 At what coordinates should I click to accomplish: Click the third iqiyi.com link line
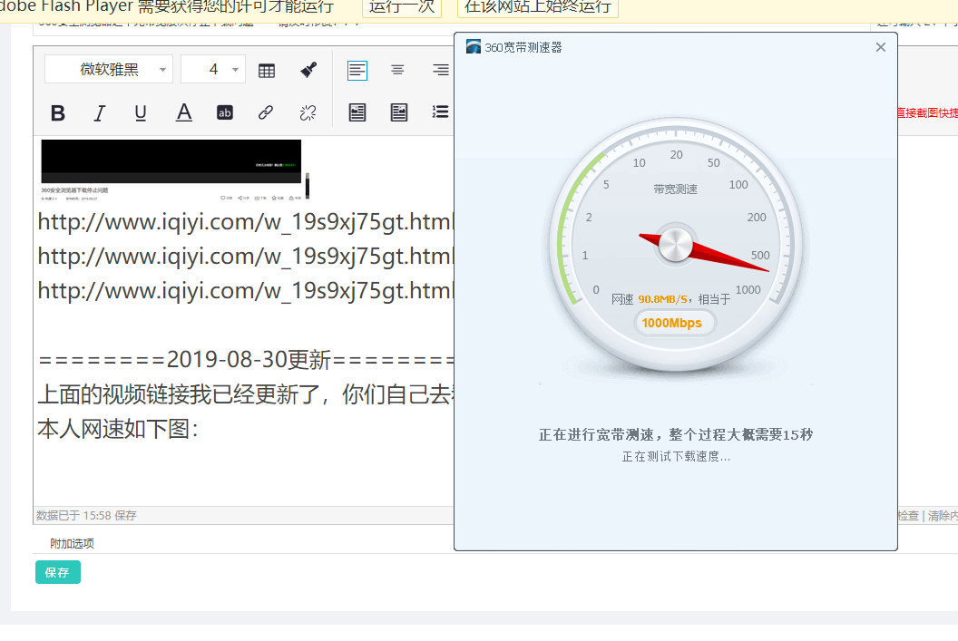pyautogui.click(x=245, y=291)
